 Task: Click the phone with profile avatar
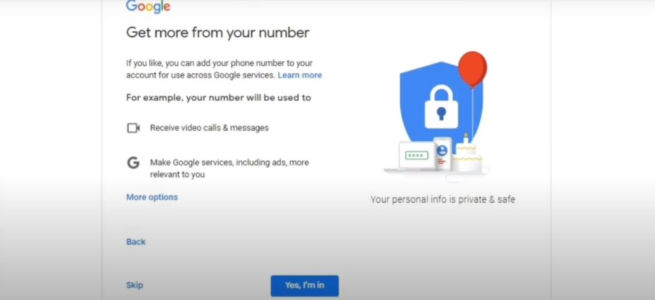(x=441, y=154)
